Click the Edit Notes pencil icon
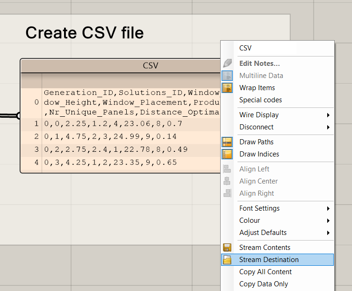This screenshot has height=291, width=352. click(x=227, y=63)
